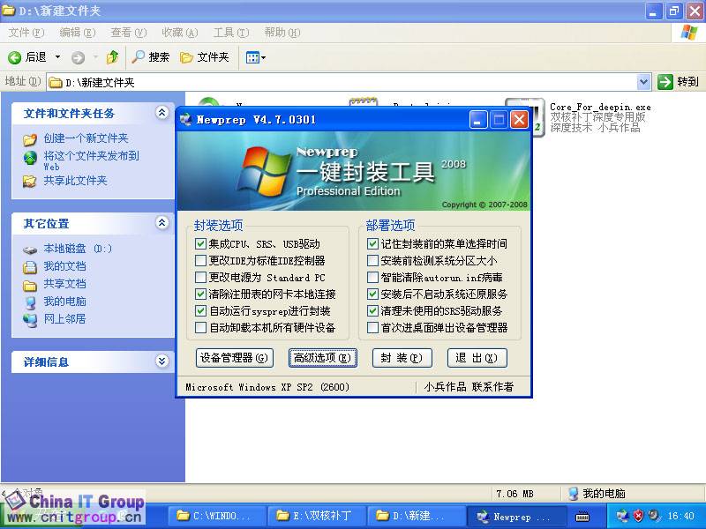The height and width of the screenshot is (529, 706).
Task: Go up one folder level icon
Action: coord(112,57)
